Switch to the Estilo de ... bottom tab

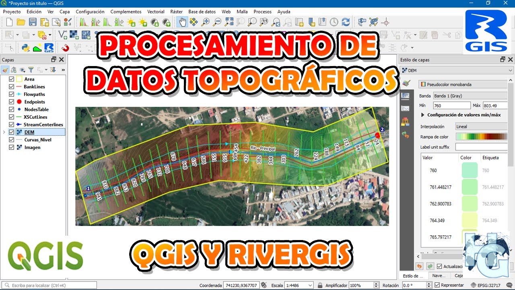click(413, 276)
